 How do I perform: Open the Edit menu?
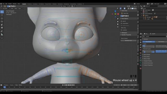[x=6, y=4]
